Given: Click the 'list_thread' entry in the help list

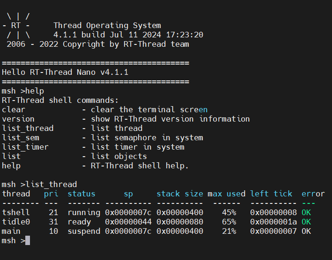Looking at the screenshot, I should tap(28, 128).
